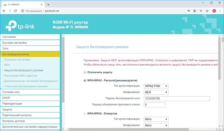This screenshot has height=131, width=224.
Task: Click the content pane vertical scrollbar thumb
Action: tap(220, 58)
